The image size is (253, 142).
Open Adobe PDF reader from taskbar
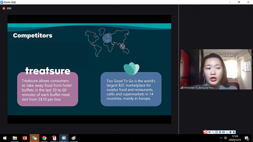54,138
